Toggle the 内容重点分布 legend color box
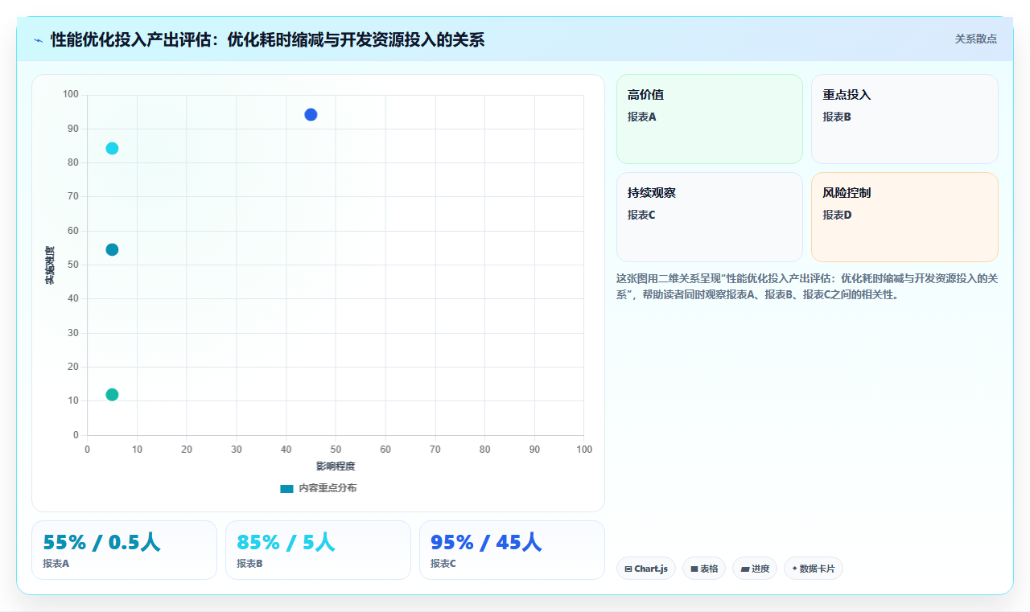The height and width of the screenshot is (612, 1030). [286, 488]
